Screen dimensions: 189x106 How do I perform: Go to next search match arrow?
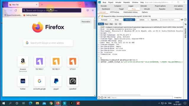[x=109, y=97]
